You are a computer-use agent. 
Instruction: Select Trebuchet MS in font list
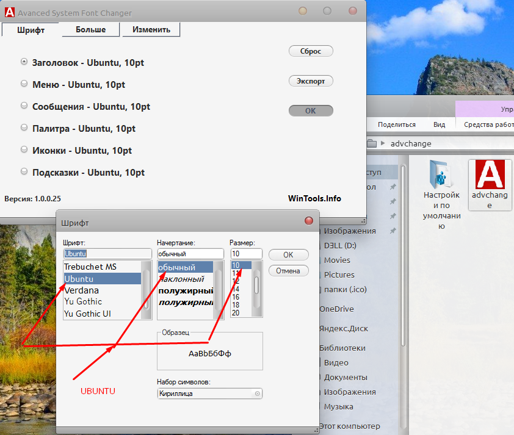90,267
